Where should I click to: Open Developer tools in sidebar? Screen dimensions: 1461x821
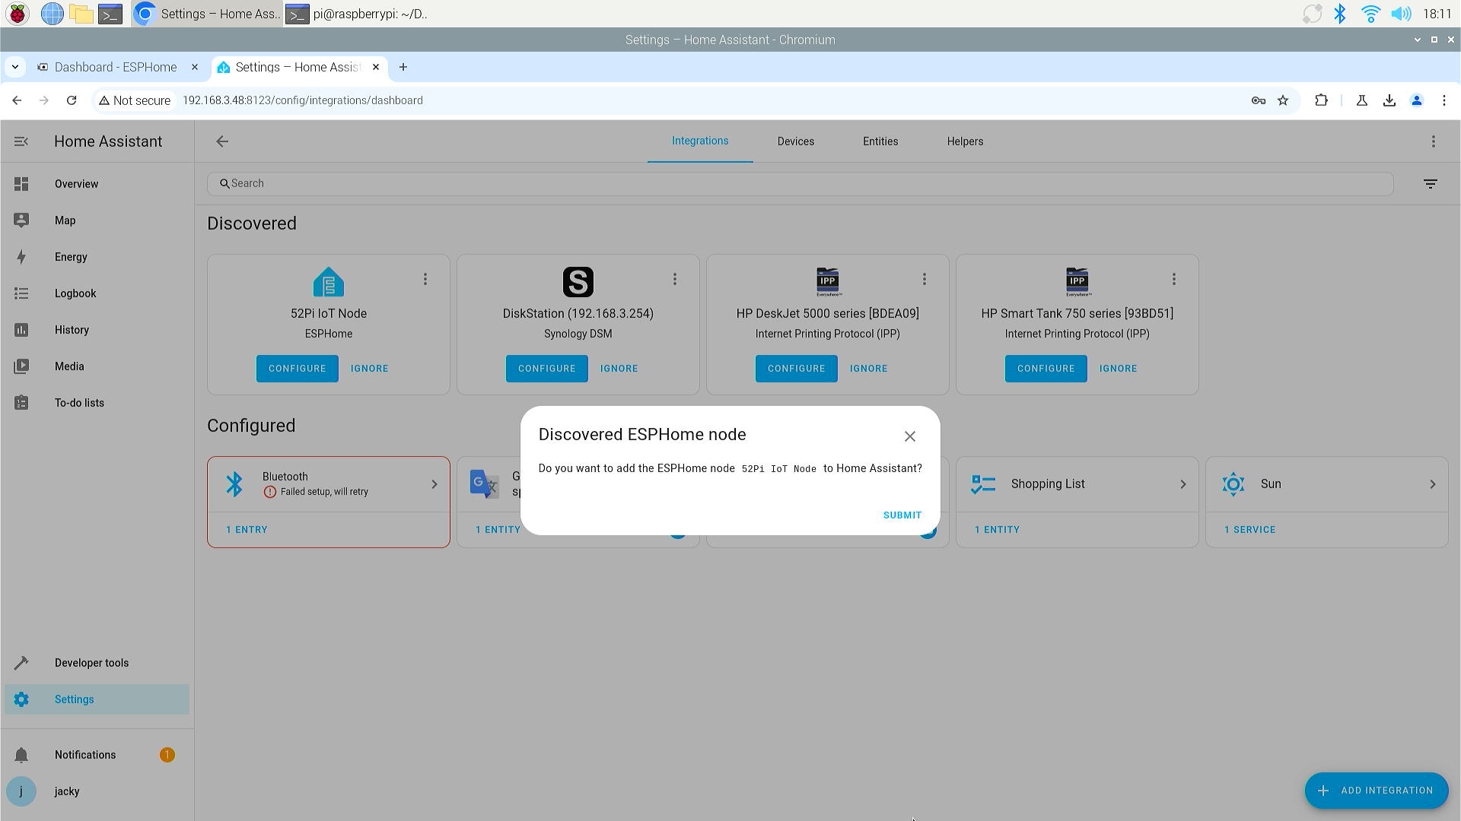click(x=91, y=663)
